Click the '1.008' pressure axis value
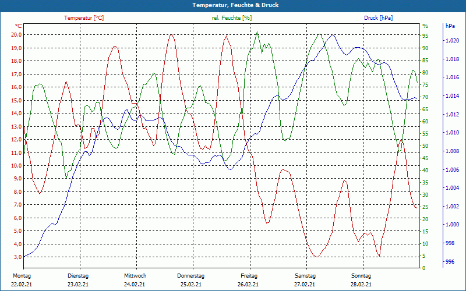This screenshot has height=291, width=466. [452, 151]
